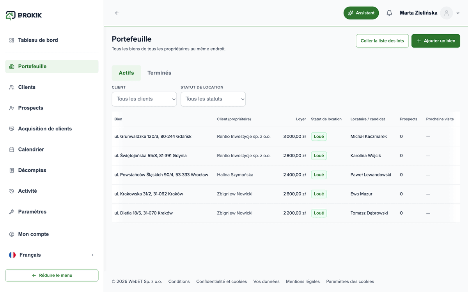Image resolution: width=468 pixels, height=292 pixels.
Task: Click the Activité history icon
Action: point(12,191)
